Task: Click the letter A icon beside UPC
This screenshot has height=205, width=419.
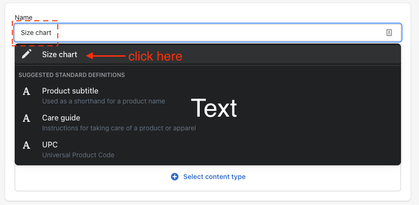Action: tap(27, 145)
